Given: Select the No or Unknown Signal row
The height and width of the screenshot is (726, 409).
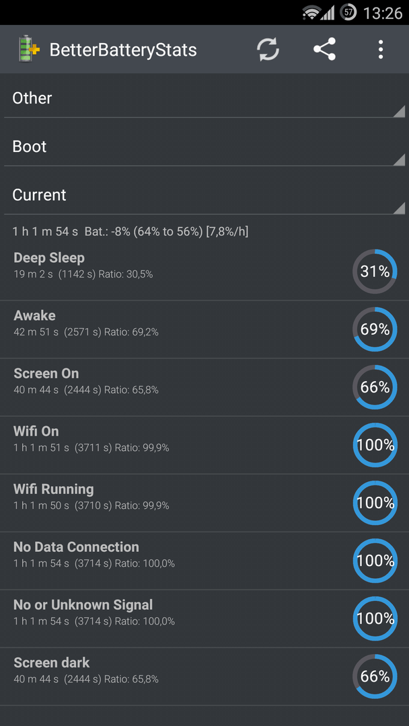Looking at the screenshot, I should 204,618.
